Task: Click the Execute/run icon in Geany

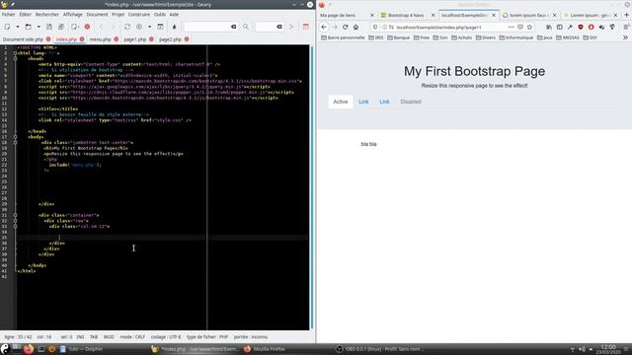Action: [x=160, y=27]
